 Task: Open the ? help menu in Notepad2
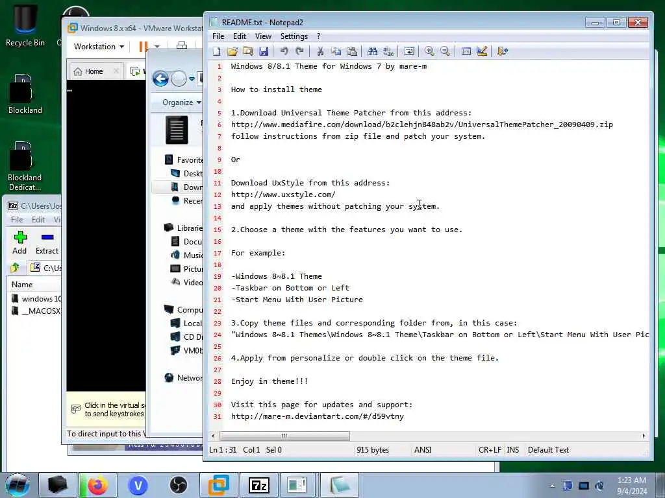click(318, 36)
